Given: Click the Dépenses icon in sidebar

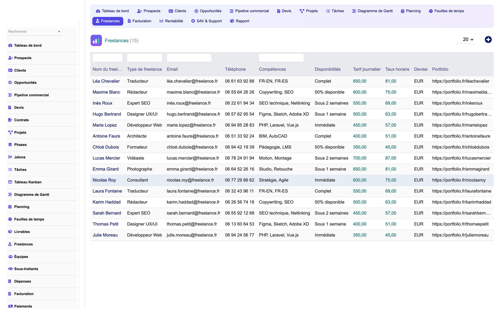Looking at the screenshot, I should coord(10,281).
